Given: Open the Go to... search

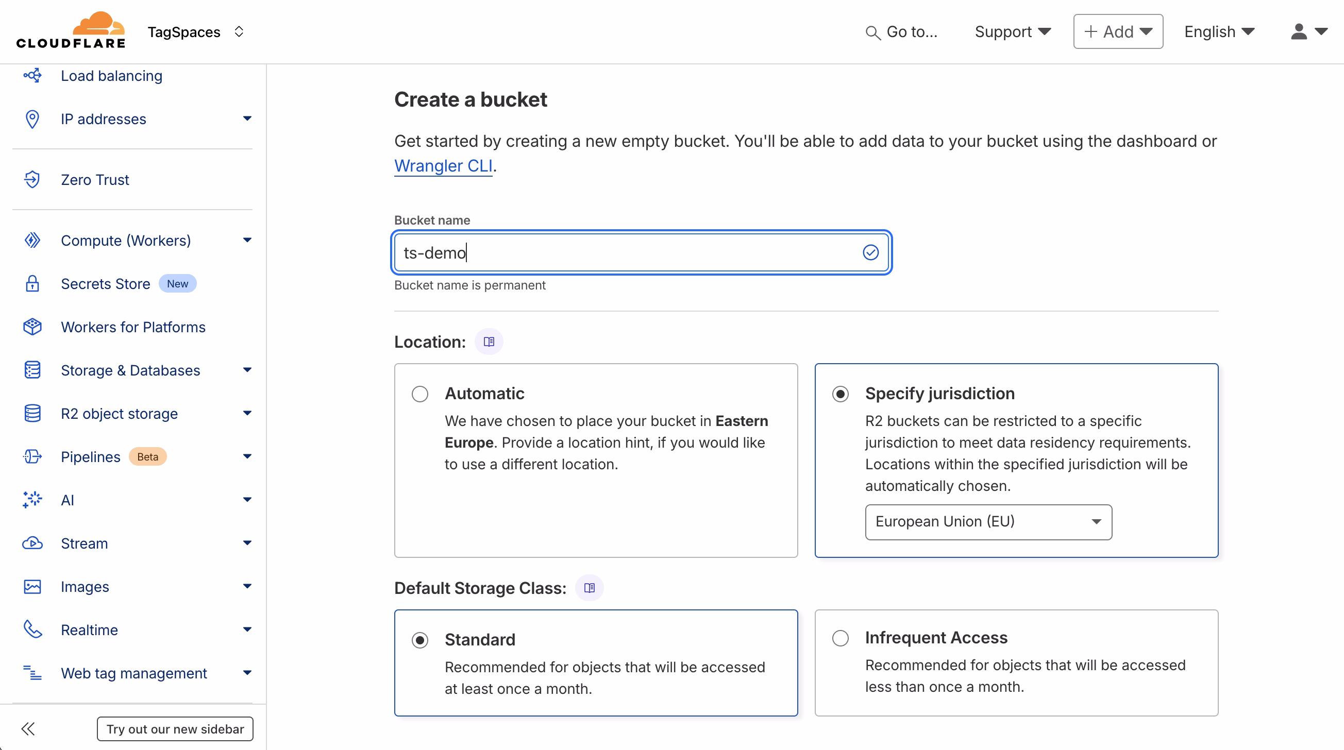Looking at the screenshot, I should 901,32.
